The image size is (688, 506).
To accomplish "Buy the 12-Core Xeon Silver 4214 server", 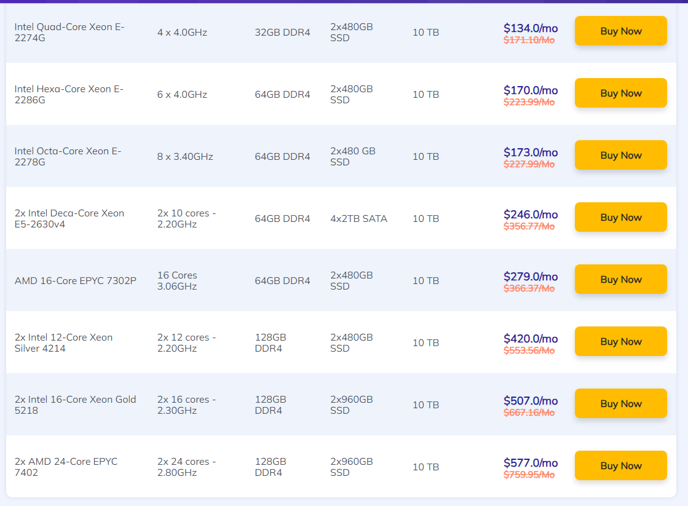I will (620, 341).
